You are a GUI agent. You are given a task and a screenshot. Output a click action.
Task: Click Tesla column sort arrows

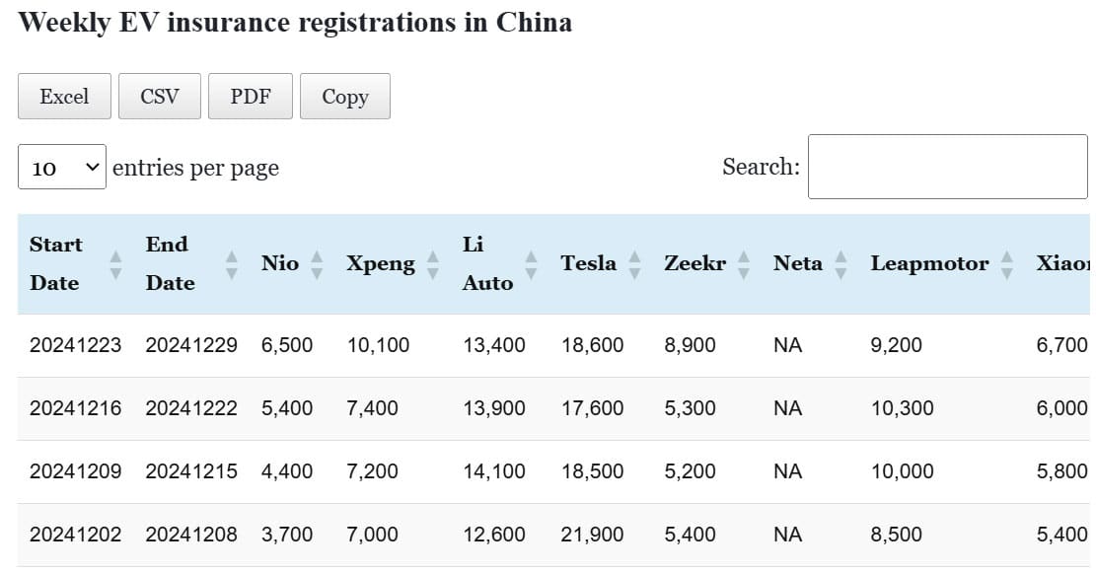point(634,263)
